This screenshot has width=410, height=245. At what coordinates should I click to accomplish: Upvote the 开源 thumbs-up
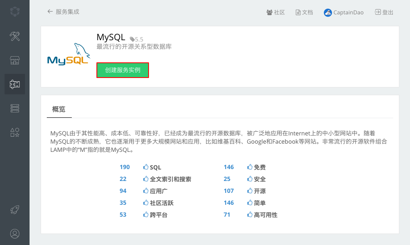250,191
